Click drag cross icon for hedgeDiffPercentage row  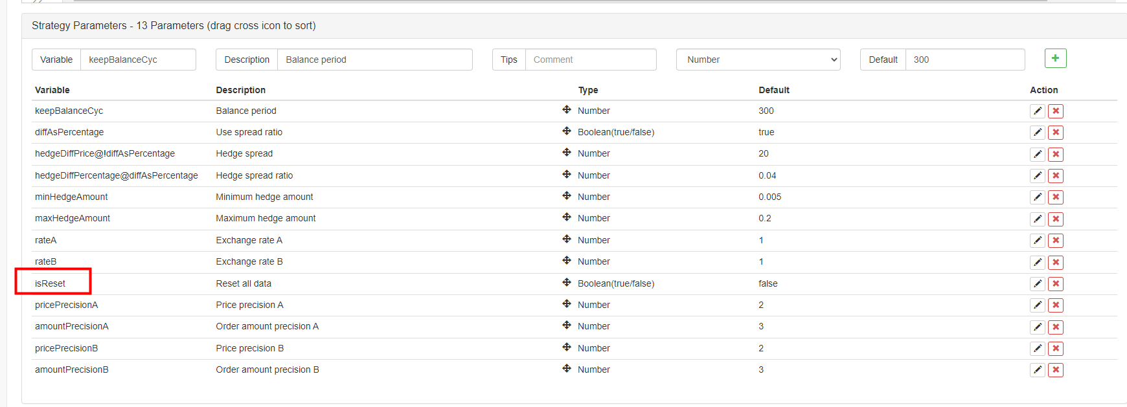pyautogui.click(x=567, y=175)
